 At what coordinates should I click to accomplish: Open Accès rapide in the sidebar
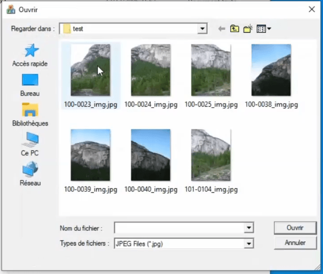point(30,55)
